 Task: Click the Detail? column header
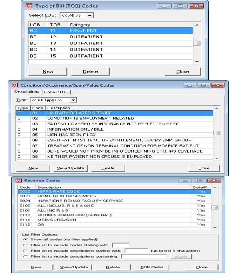coord(201,187)
